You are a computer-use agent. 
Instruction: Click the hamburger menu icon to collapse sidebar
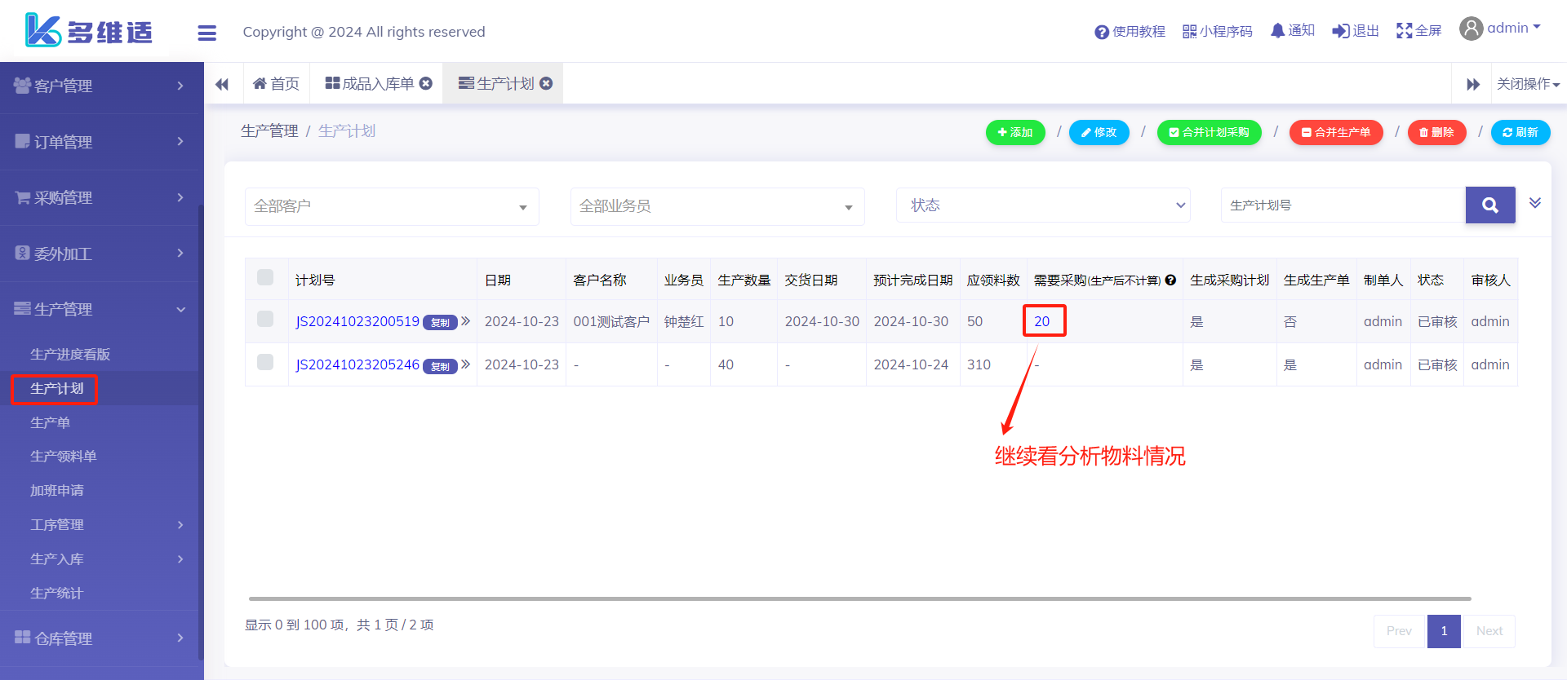pos(206,33)
